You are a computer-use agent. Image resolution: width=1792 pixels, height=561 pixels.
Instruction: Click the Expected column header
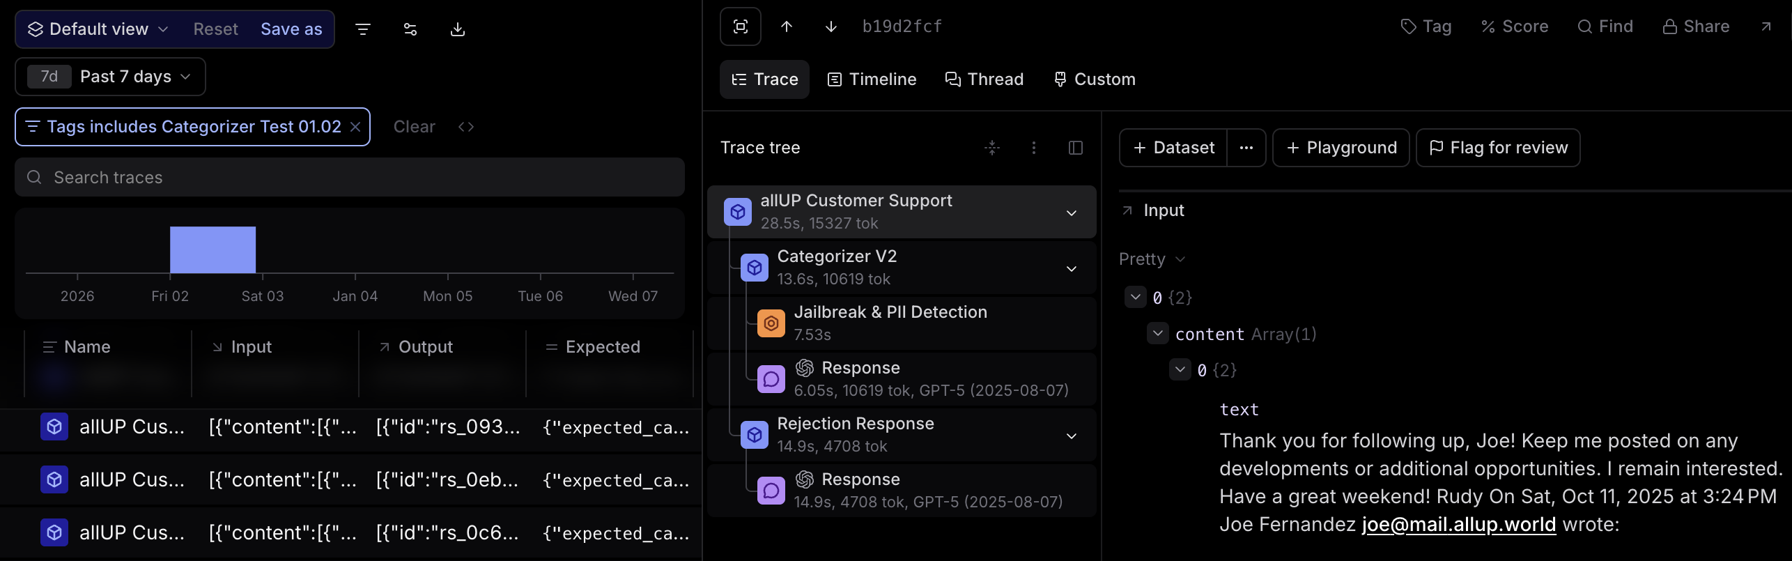(x=592, y=347)
